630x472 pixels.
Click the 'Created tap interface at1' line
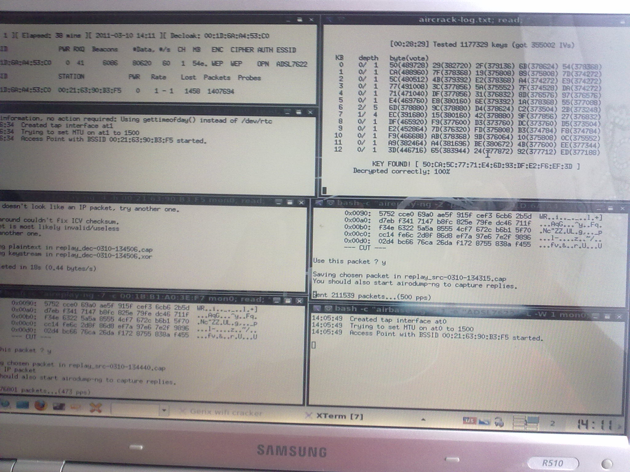(67, 125)
